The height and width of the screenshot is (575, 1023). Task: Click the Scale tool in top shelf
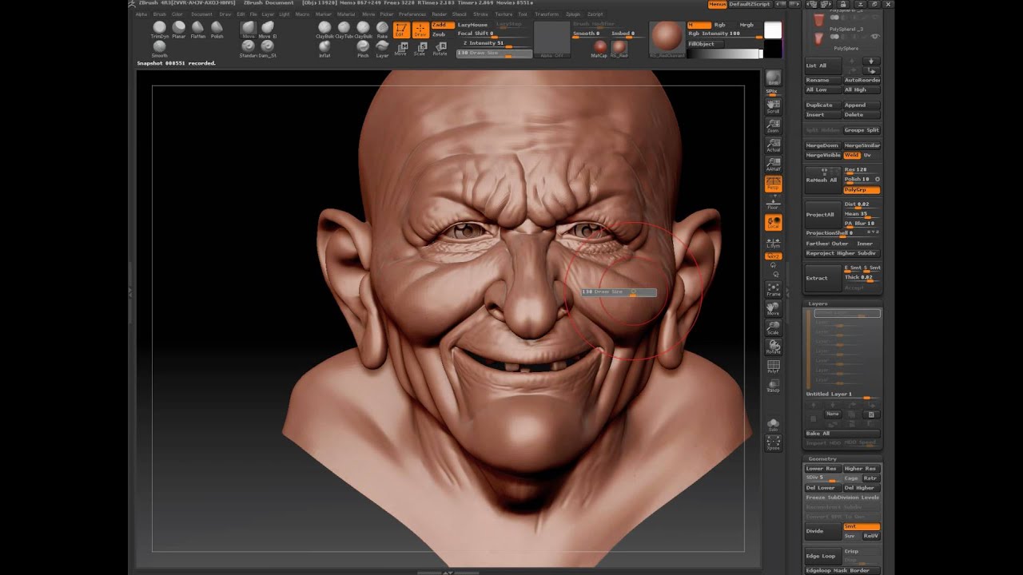tap(420, 49)
